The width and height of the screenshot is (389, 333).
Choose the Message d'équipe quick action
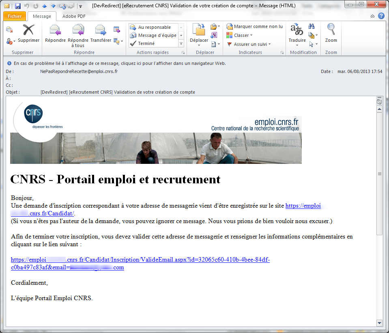153,35
